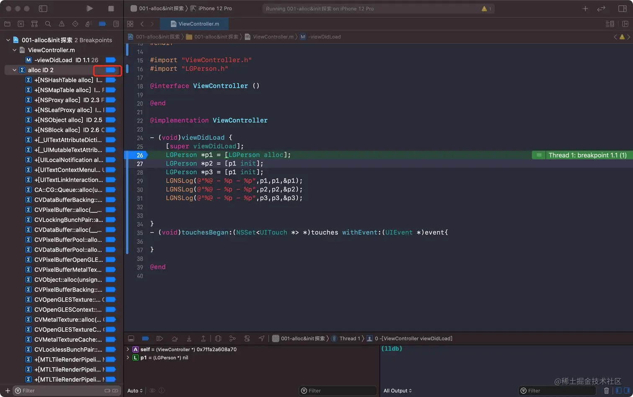
Task: Open the Find navigator magnifier icon
Action: pos(48,24)
